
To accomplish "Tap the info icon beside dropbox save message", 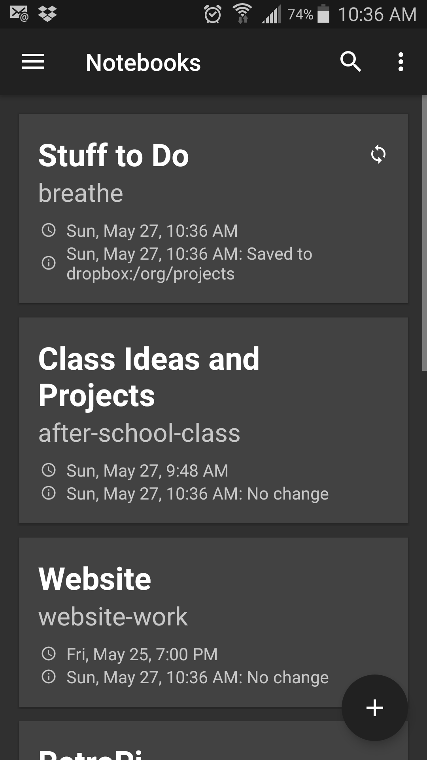I will point(49,263).
